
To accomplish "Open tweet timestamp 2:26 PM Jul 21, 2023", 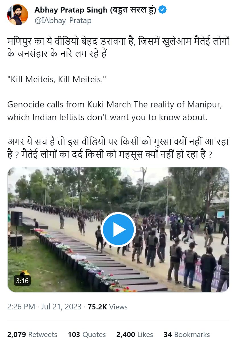I will [x=44, y=307].
